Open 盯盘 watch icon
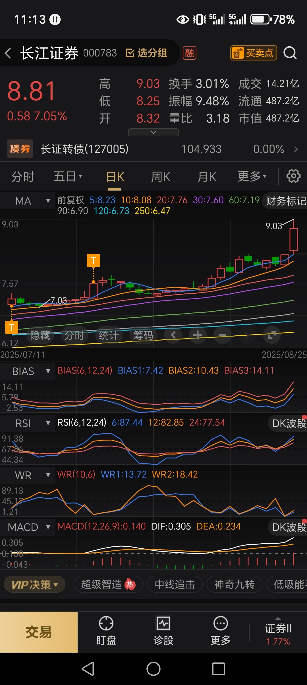The image size is (307, 685). pos(106,631)
